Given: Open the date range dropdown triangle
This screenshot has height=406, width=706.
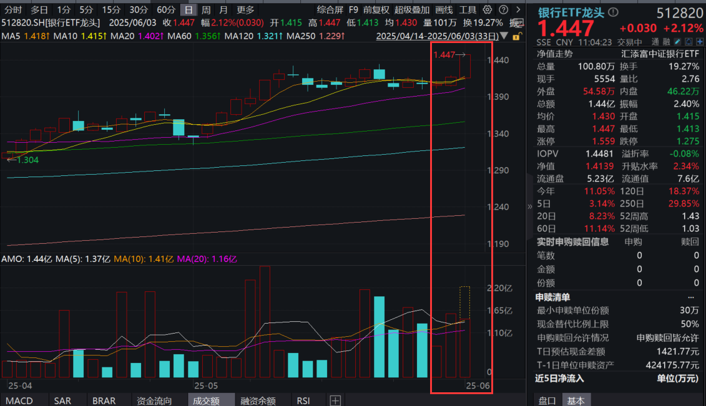Looking at the screenshot, I should (x=504, y=36).
